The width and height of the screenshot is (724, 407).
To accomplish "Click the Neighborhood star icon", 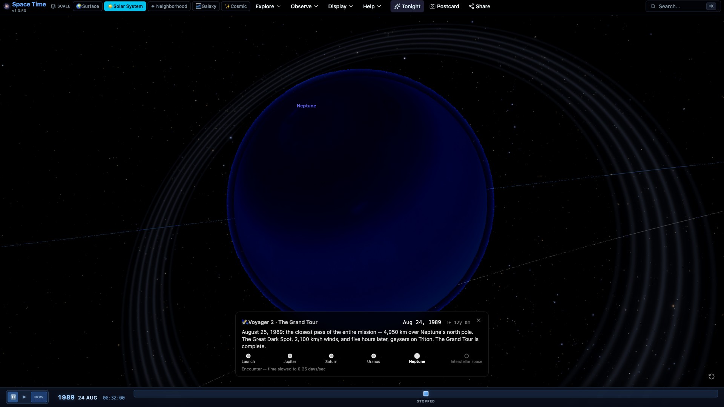I will [153, 6].
